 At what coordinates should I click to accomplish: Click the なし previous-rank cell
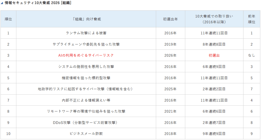(x=252, y=55)
